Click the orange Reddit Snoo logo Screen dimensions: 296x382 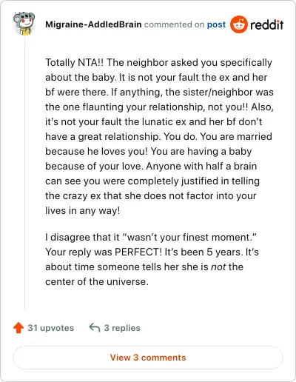pyautogui.click(x=238, y=24)
